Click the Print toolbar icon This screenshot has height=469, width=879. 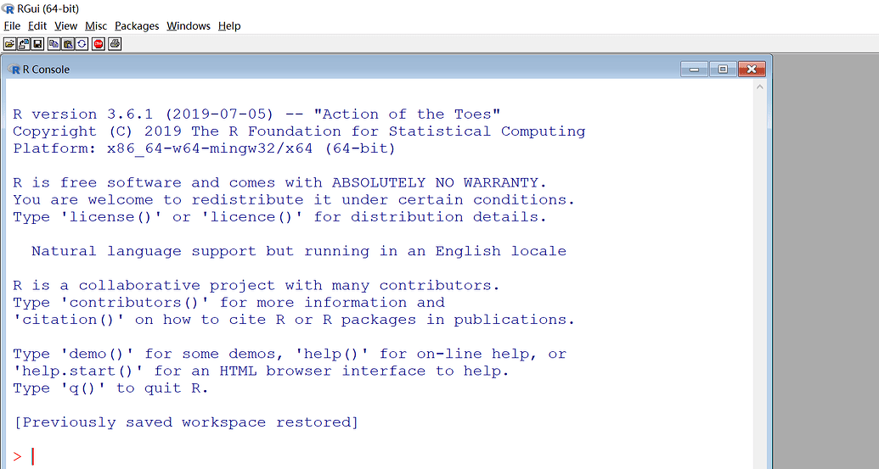(115, 43)
